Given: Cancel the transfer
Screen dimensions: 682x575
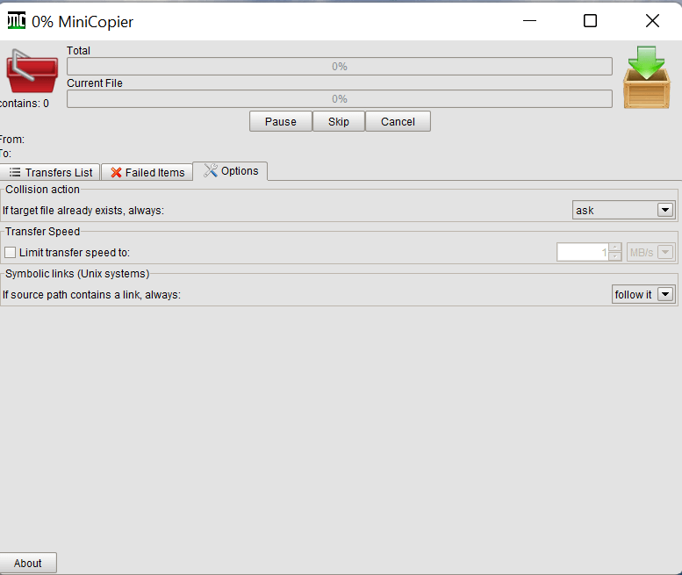Looking at the screenshot, I should point(398,121).
